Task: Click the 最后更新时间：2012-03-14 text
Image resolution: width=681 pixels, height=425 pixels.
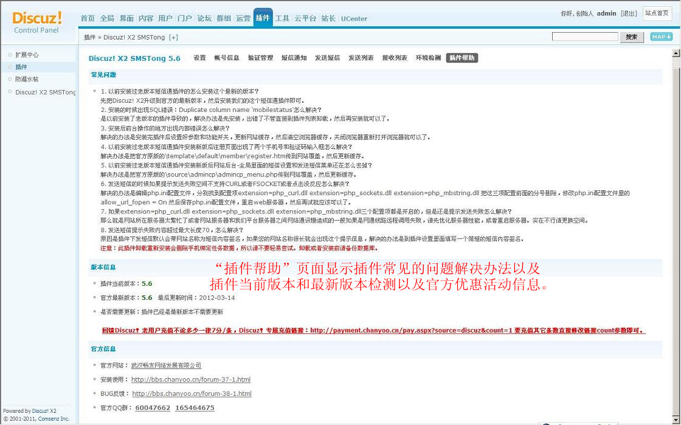Action: point(196,298)
